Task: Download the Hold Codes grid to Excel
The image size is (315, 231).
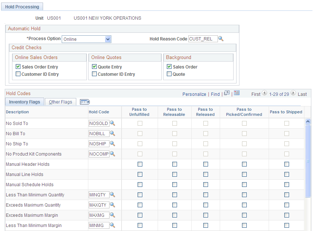Action: pos(237,94)
